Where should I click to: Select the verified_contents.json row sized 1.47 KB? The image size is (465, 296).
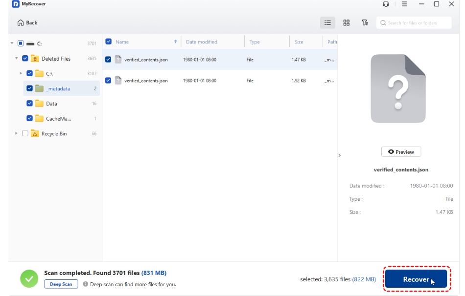[x=220, y=60]
